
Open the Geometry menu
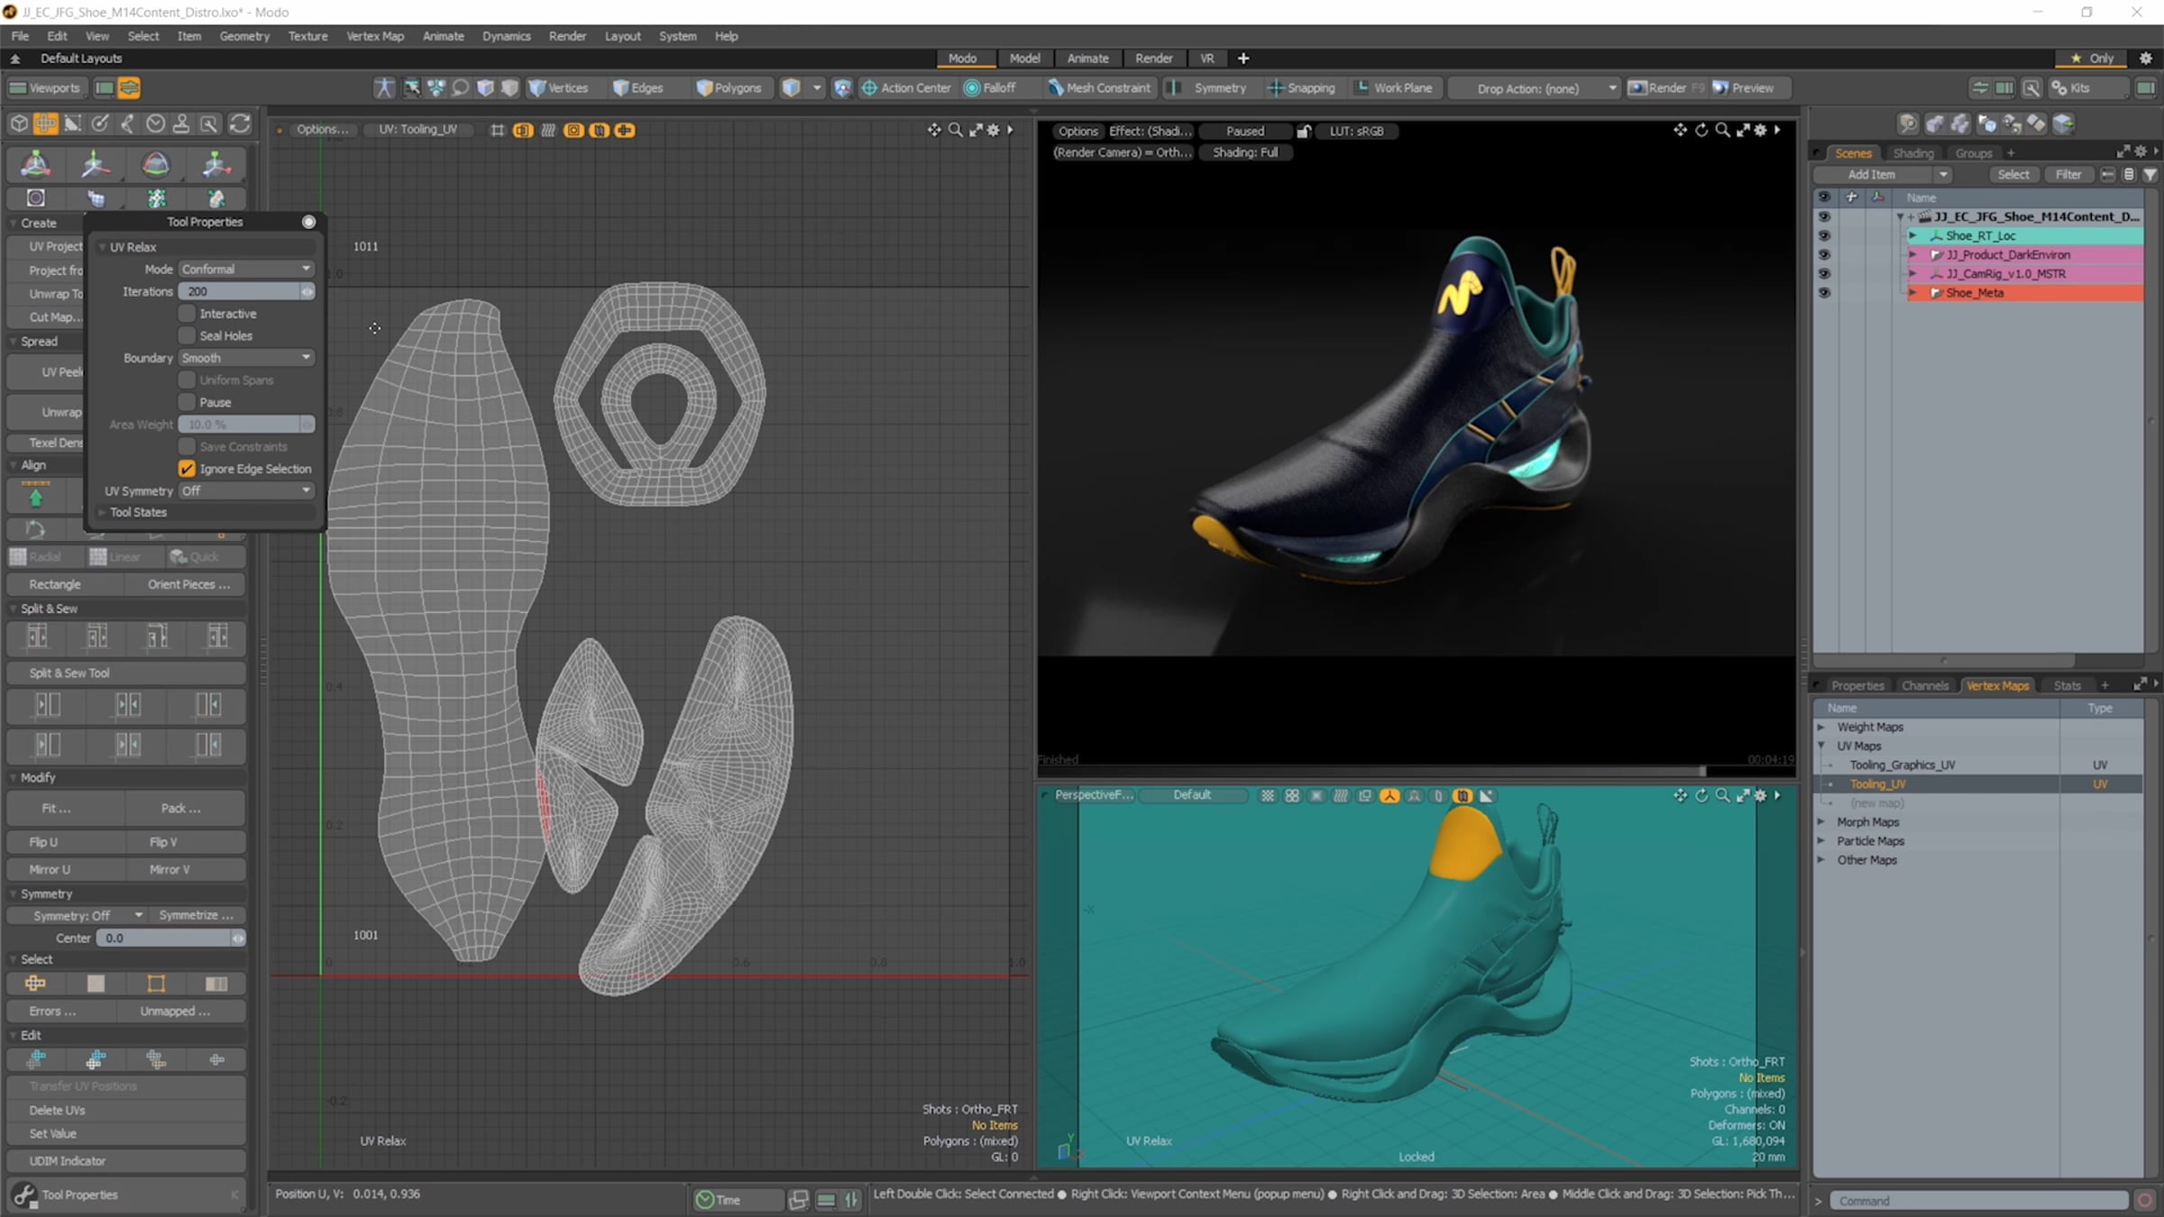coord(244,36)
